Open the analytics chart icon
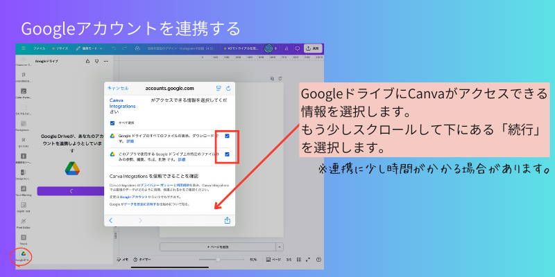The width and height of the screenshot is (555, 277). [x=287, y=48]
